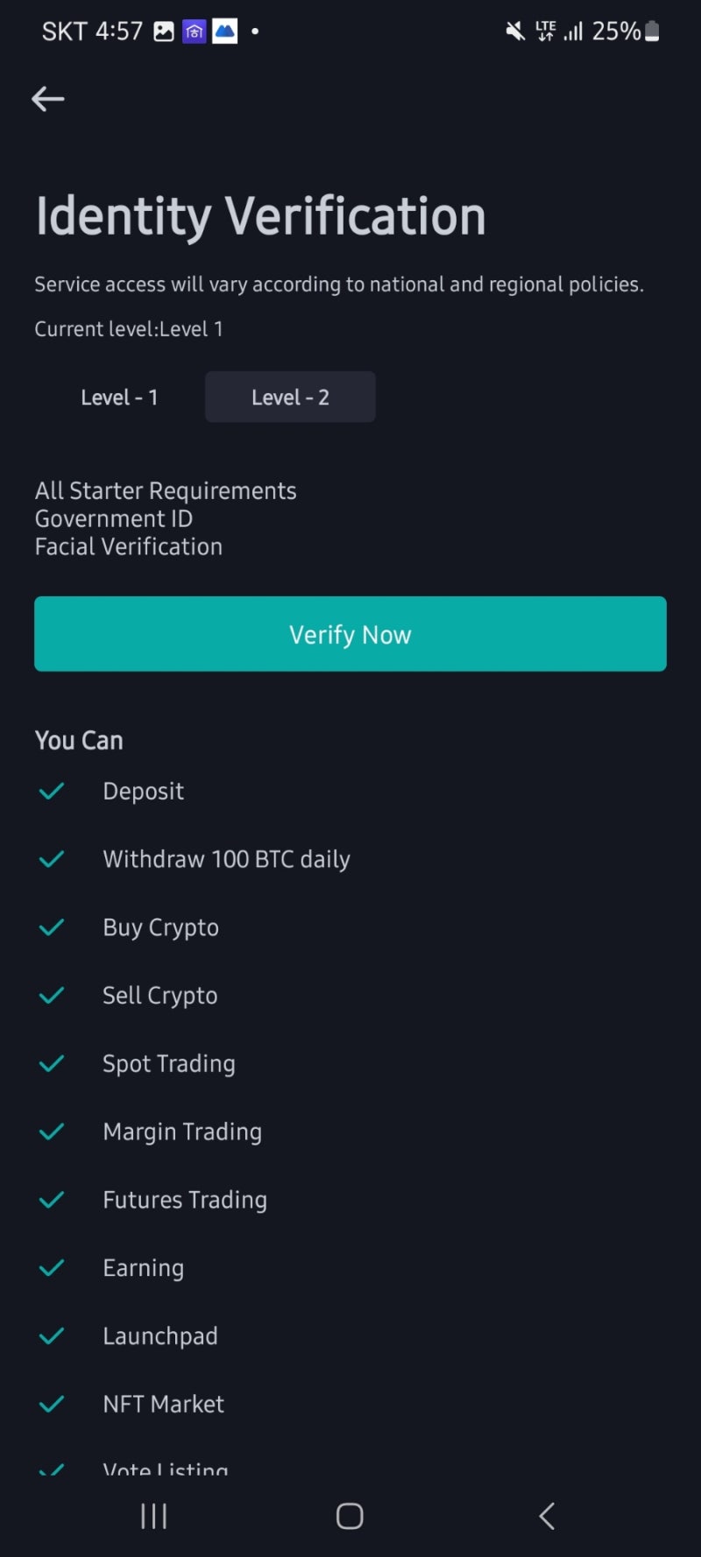Select the Level - 2 tab
Viewport: 701px width, 1557px height.
[x=290, y=398]
